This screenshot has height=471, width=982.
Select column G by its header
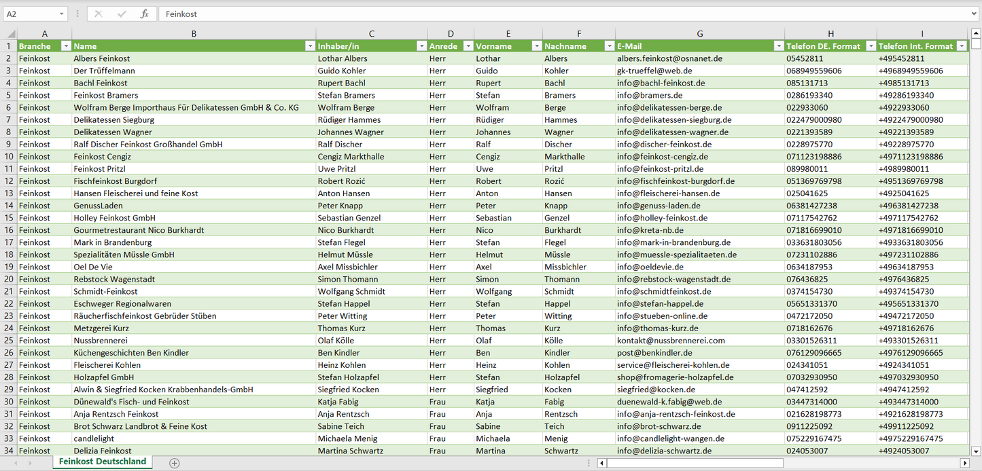699,34
